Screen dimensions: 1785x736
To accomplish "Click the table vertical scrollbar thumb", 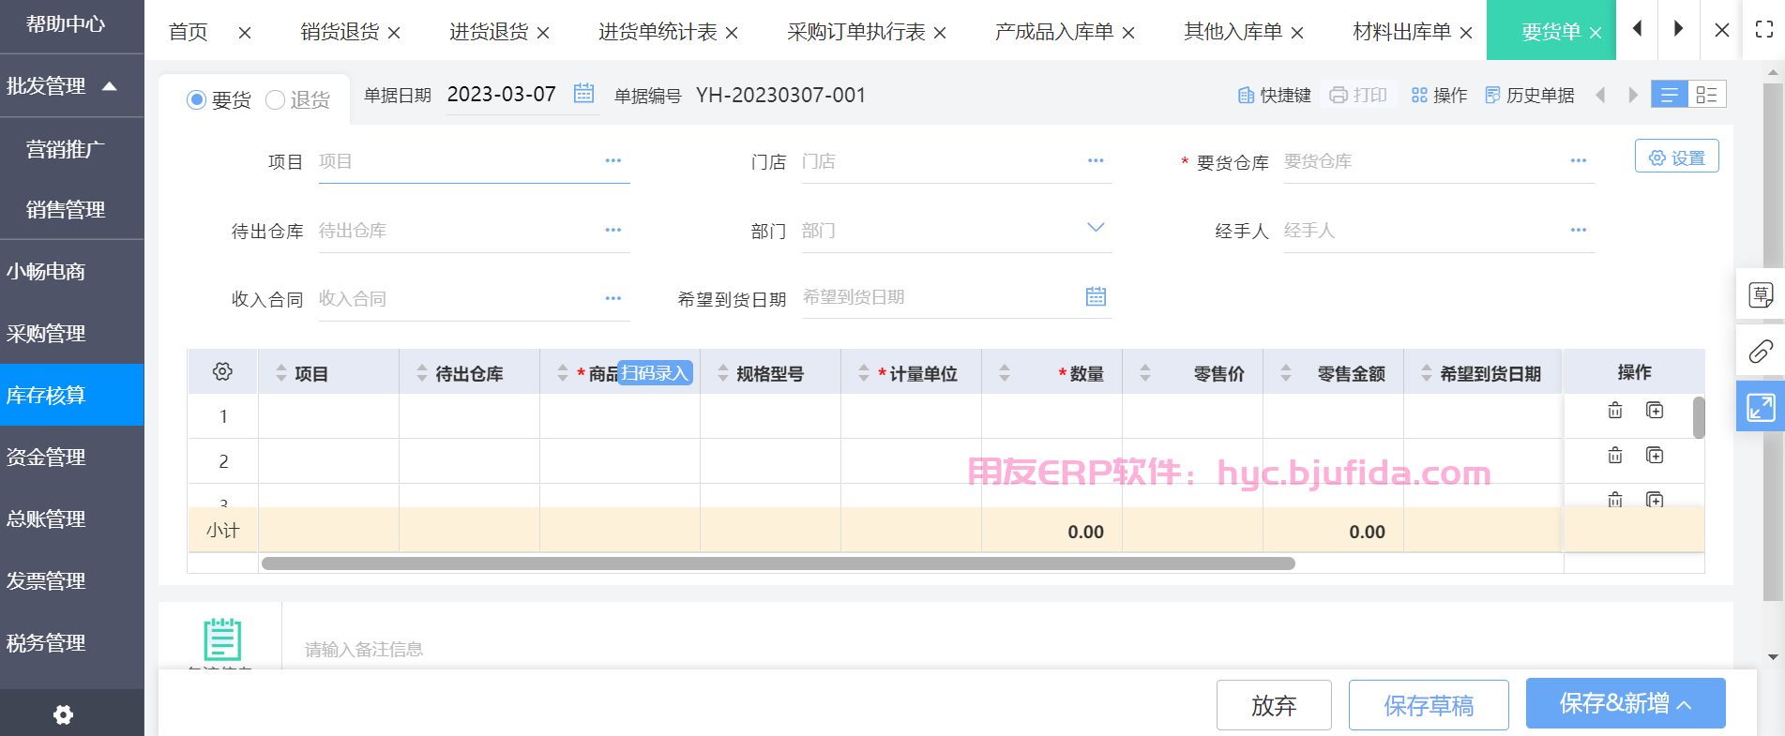I will point(1698,417).
